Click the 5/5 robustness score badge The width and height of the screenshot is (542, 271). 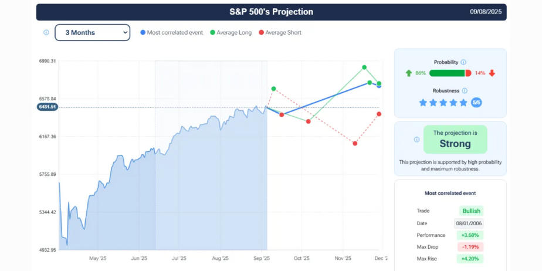(x=476, y=103)
